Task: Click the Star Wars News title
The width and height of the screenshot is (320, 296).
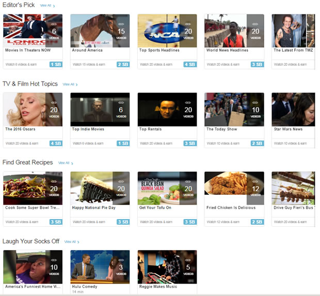Action: pos(288,129)
